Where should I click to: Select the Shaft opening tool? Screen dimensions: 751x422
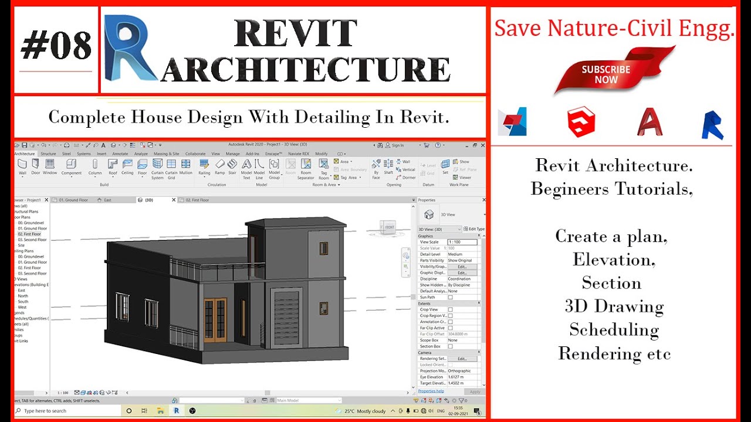click(x=388, y=166)
